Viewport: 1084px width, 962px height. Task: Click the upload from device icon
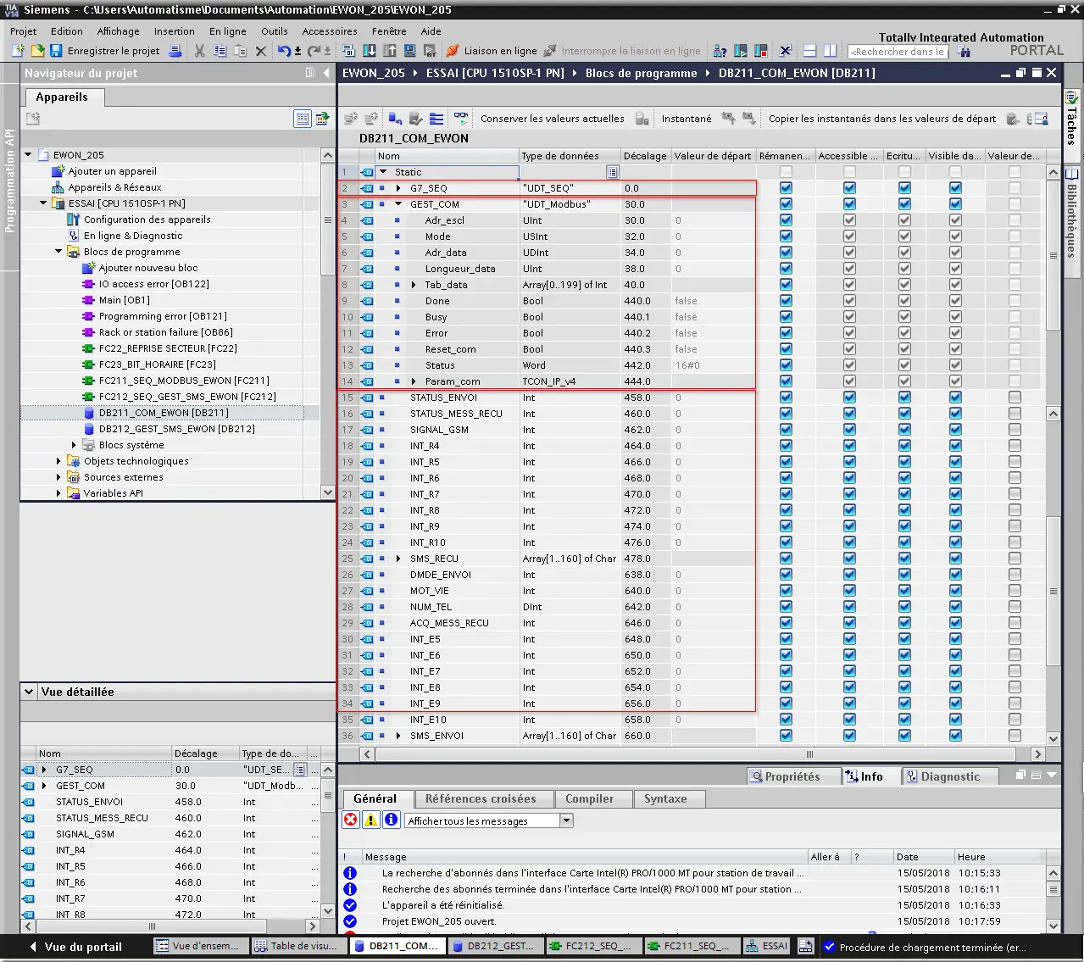point(390,51)
